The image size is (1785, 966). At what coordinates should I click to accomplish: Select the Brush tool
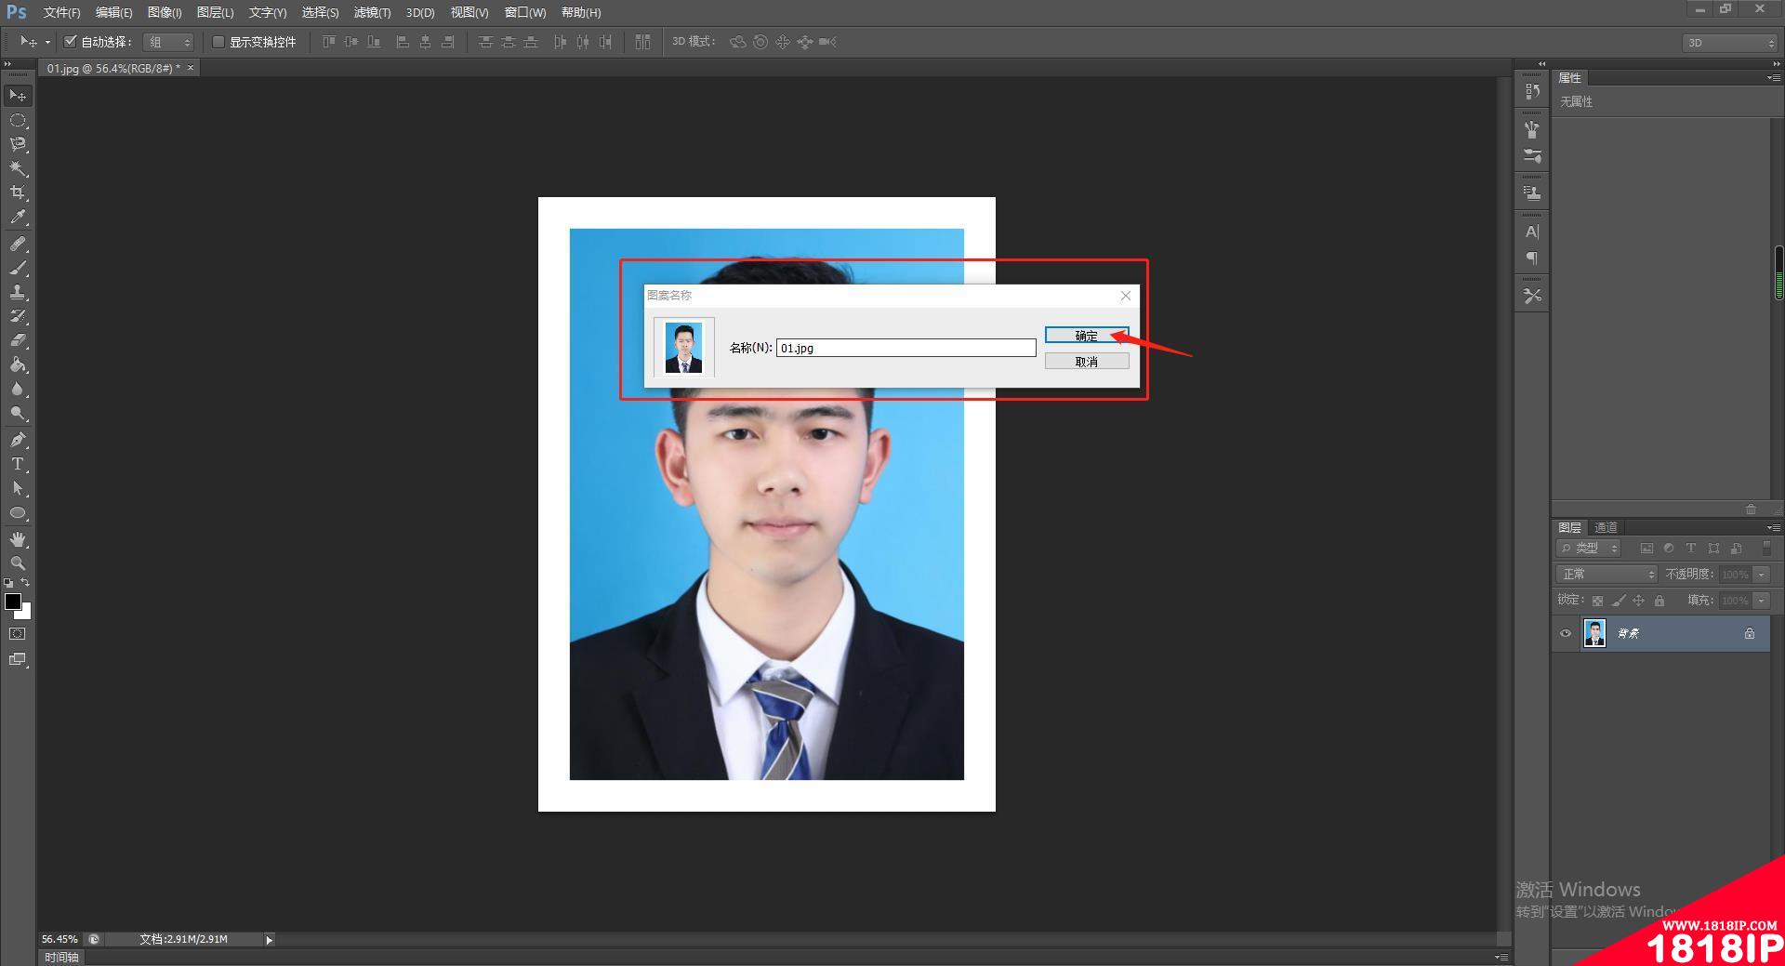[x=18, y=268]
